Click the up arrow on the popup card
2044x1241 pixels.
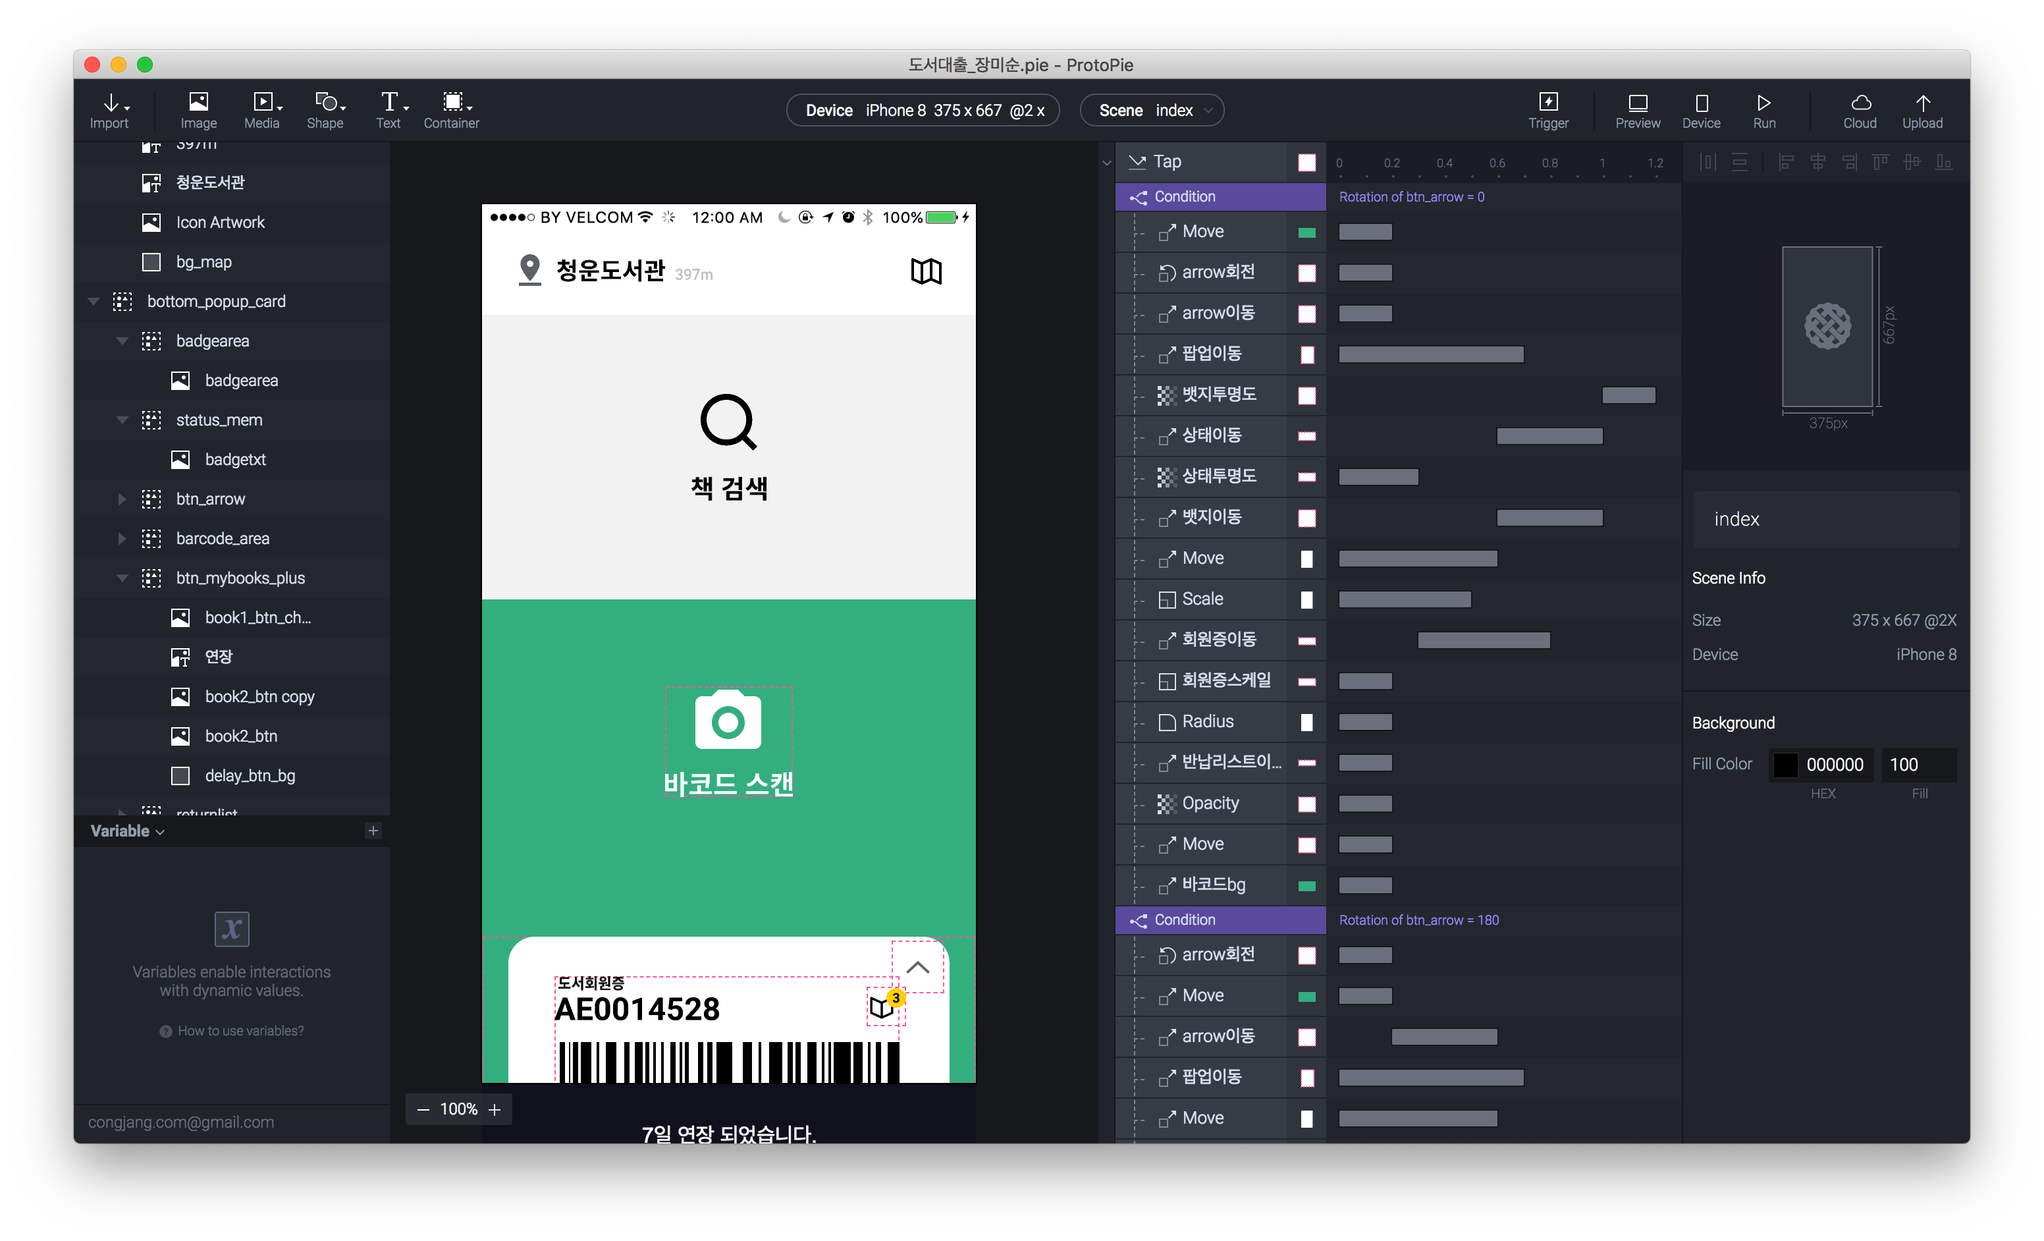click(x=917, y=967)
